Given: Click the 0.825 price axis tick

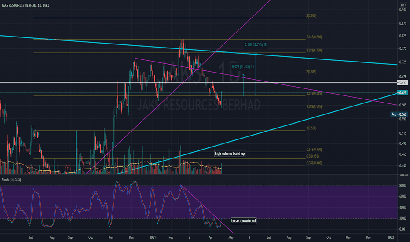Looking at the screenshot, I should click(x=403, y=36).
